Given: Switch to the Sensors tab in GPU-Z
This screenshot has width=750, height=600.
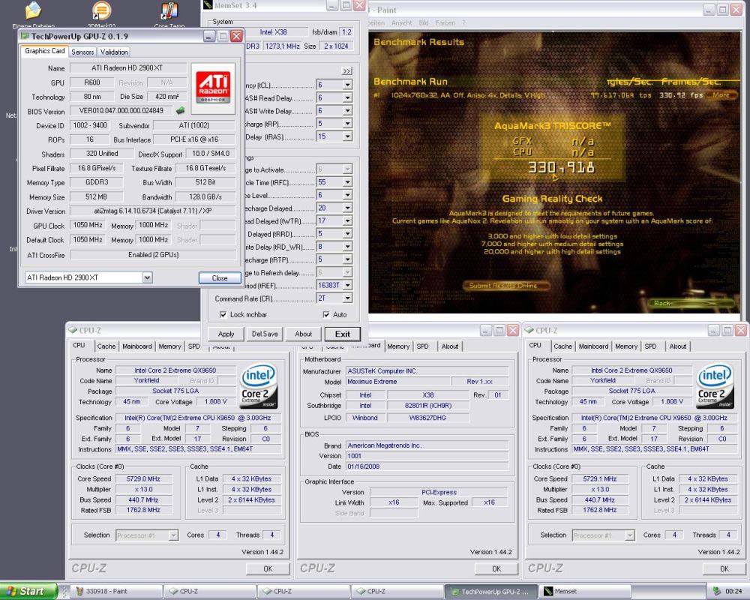Looking at the screenshot, I should coord(82,52).
